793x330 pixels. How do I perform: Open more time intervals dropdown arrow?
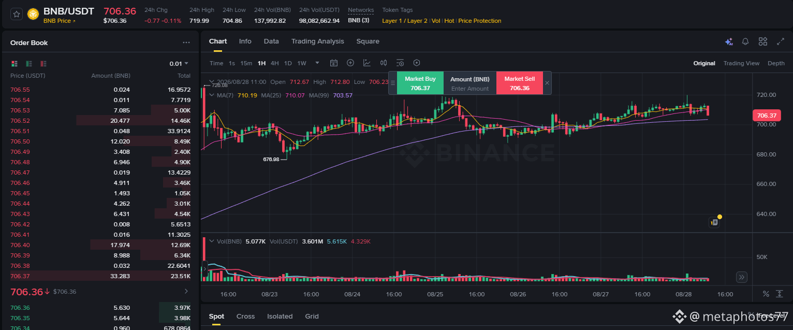317,63
